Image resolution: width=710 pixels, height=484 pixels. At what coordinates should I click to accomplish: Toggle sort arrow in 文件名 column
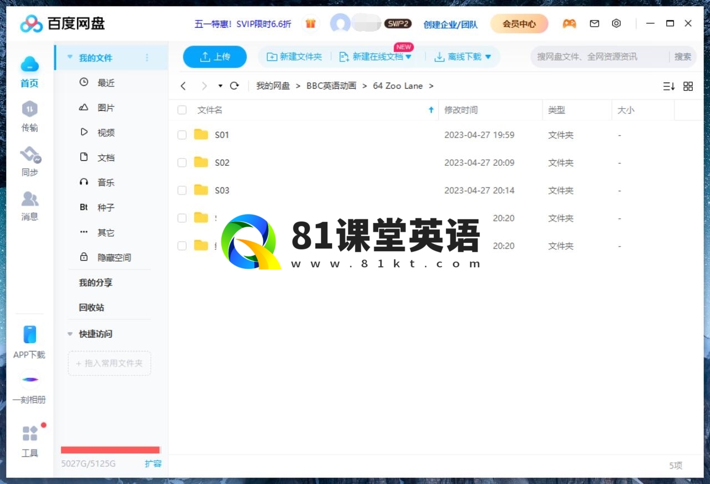431,110
